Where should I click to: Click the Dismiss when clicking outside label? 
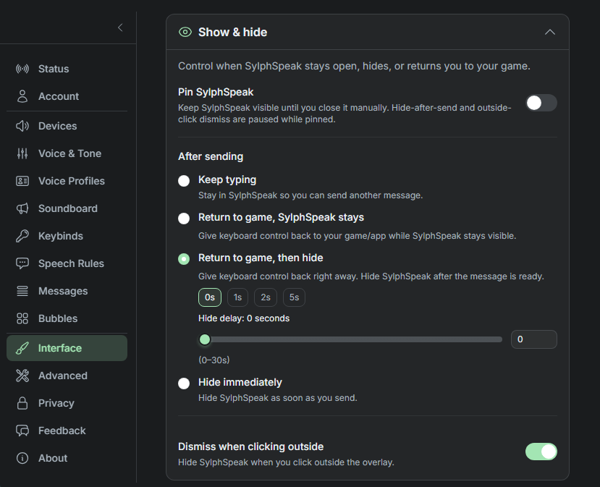pos(250,446)
